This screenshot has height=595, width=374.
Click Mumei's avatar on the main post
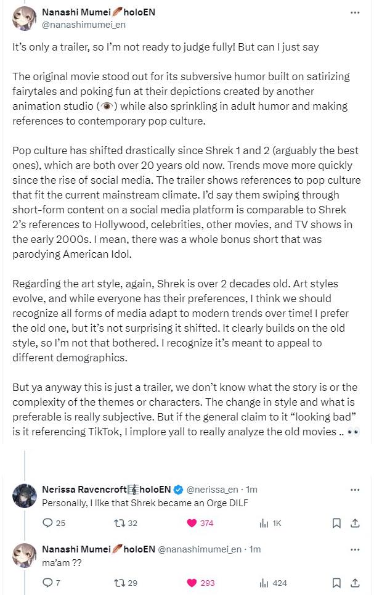(23, 18)
